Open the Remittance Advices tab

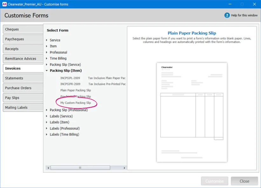click(23, 59)
